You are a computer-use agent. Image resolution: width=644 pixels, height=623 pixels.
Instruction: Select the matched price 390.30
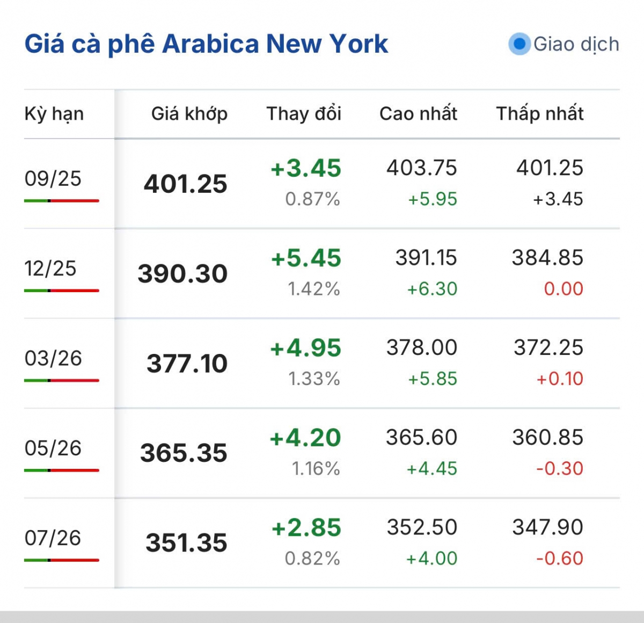point(182,274)
